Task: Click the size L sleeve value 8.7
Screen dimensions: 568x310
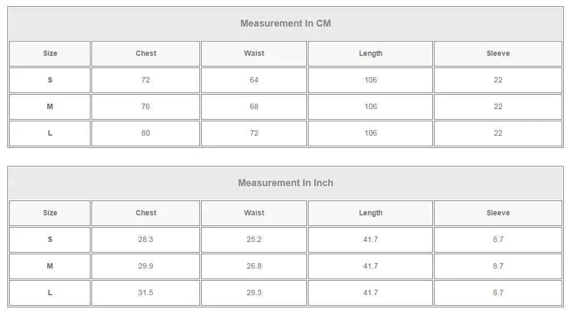Action: [498, 292]
